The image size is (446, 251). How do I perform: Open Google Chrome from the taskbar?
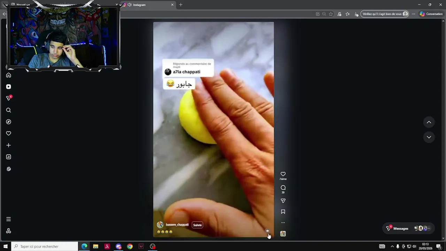click(x=130, y=246)
